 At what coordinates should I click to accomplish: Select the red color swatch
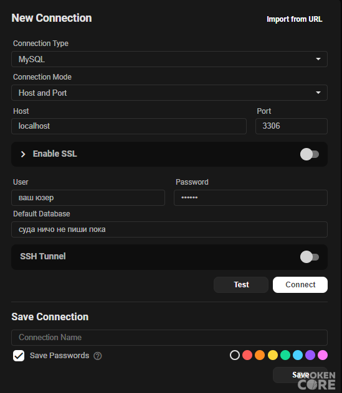pos(247,355)
